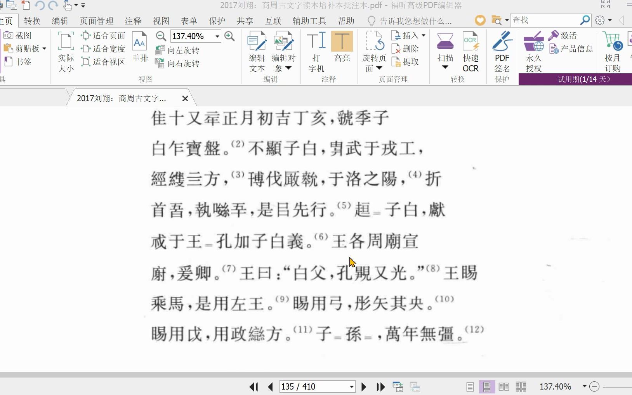
Task: Go to the first page
Action: click(254, 387)
